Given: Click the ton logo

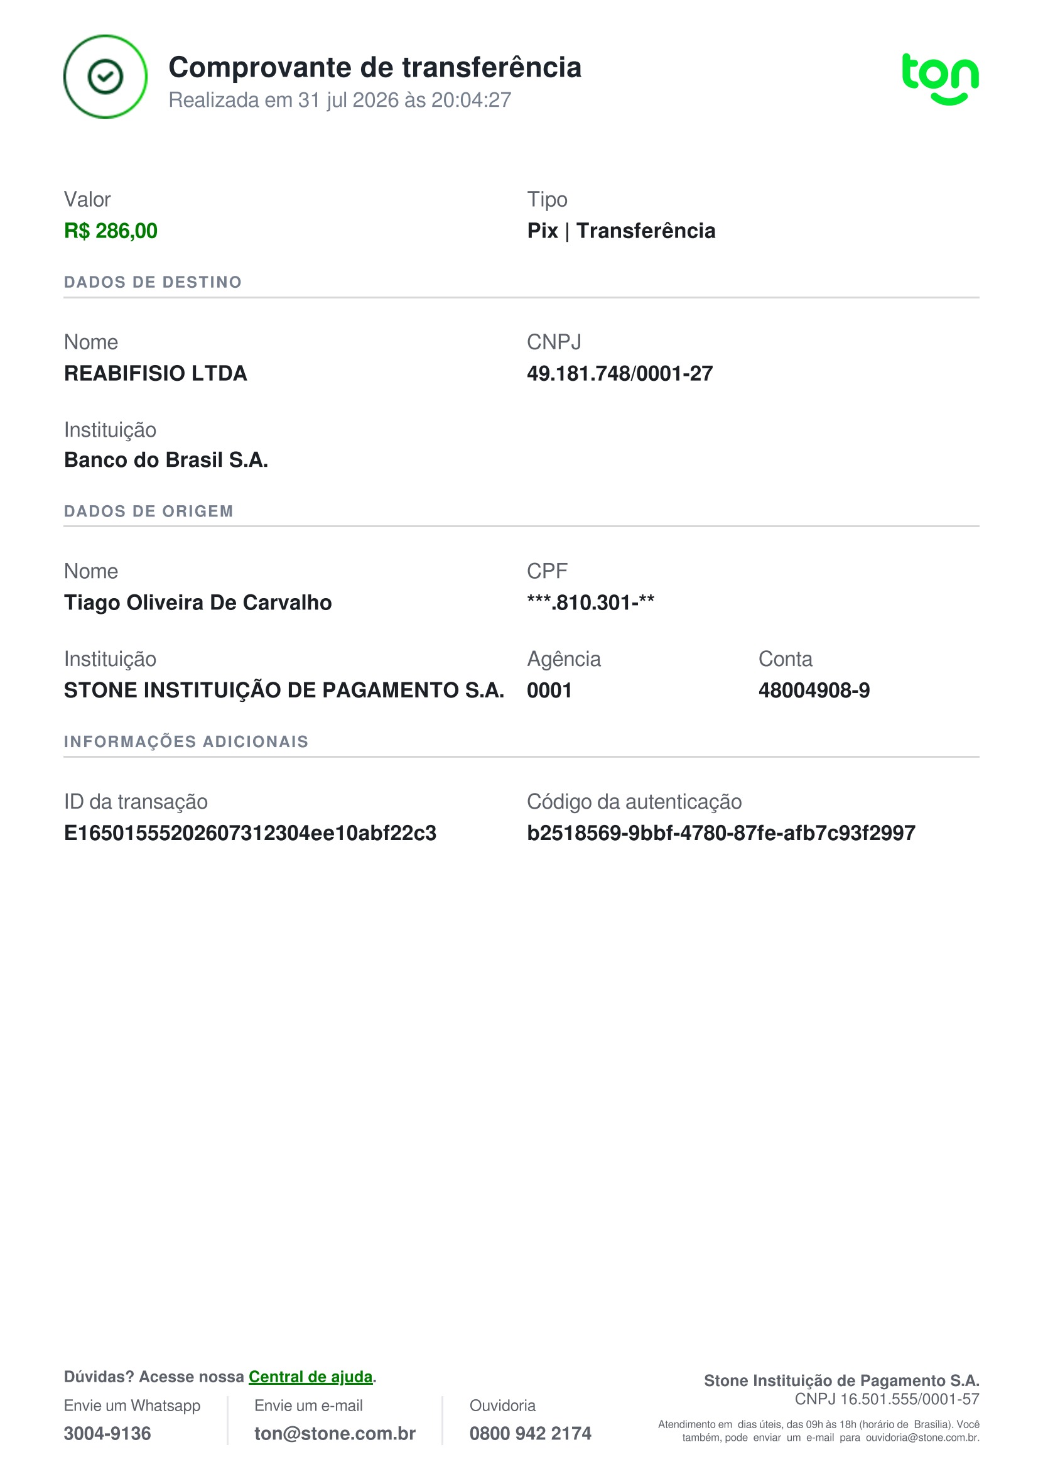Looking at the screenshot, I should click(940, 79).
